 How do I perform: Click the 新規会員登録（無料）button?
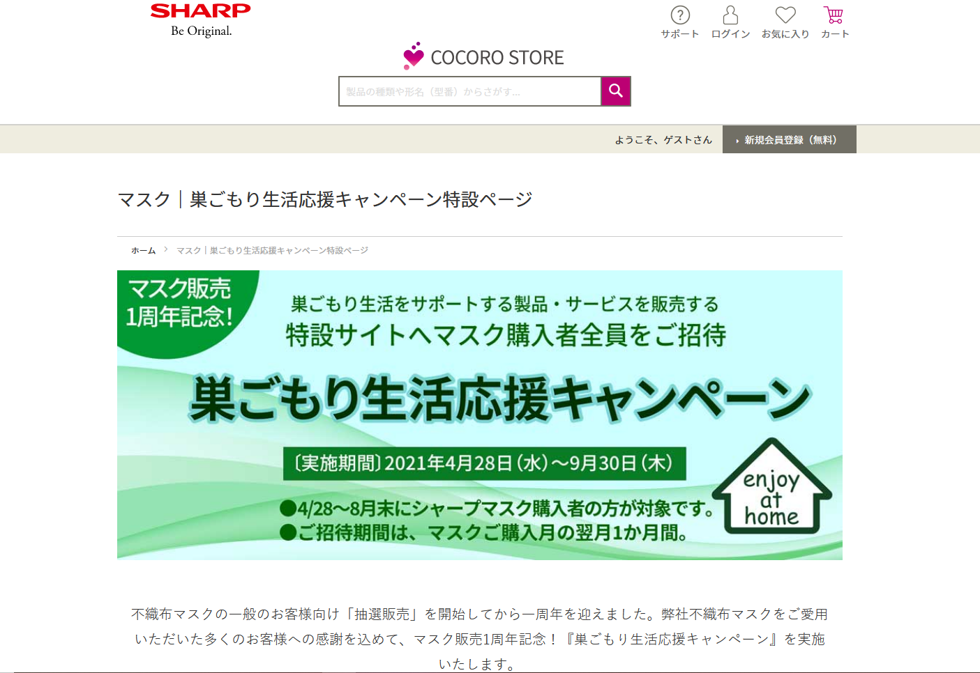[790, 139]
